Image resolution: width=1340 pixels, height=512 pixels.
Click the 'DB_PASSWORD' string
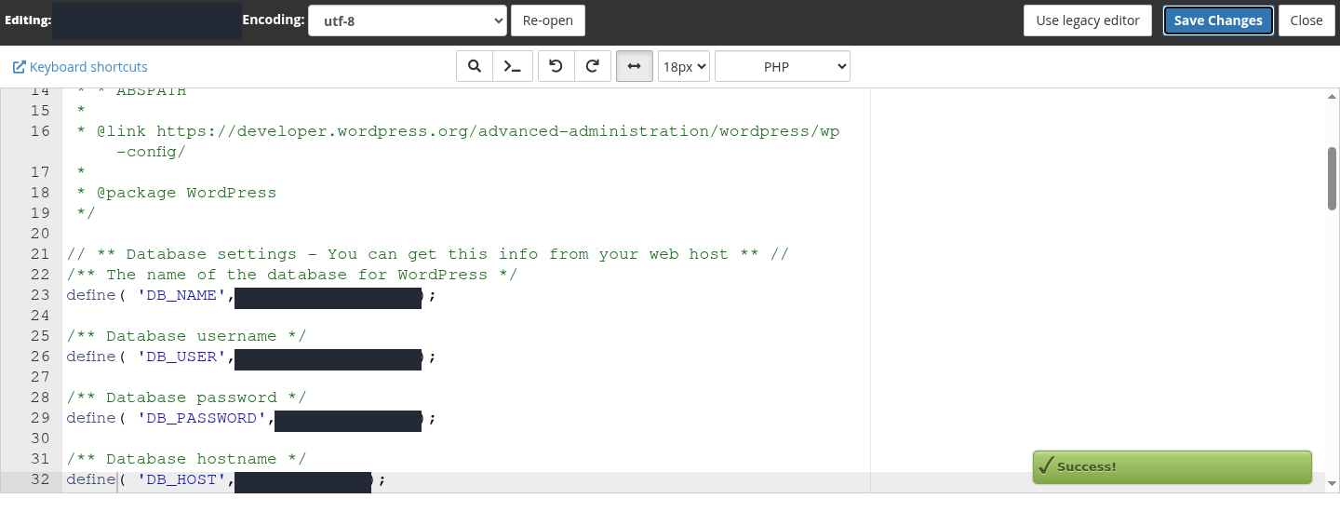(x=202, y=418)
